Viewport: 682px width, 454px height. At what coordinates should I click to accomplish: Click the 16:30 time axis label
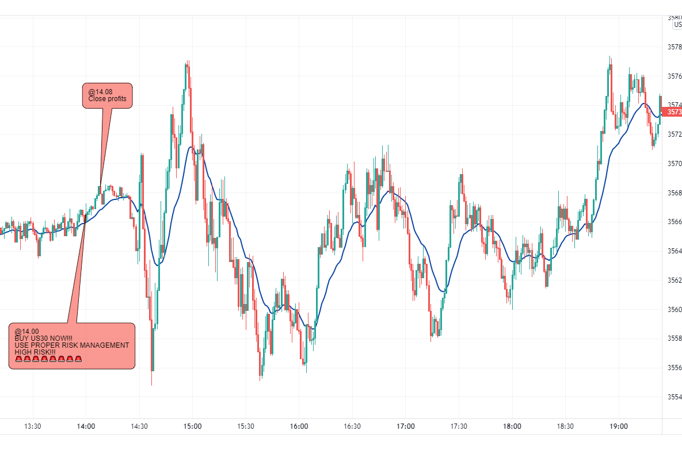point(352,426)
